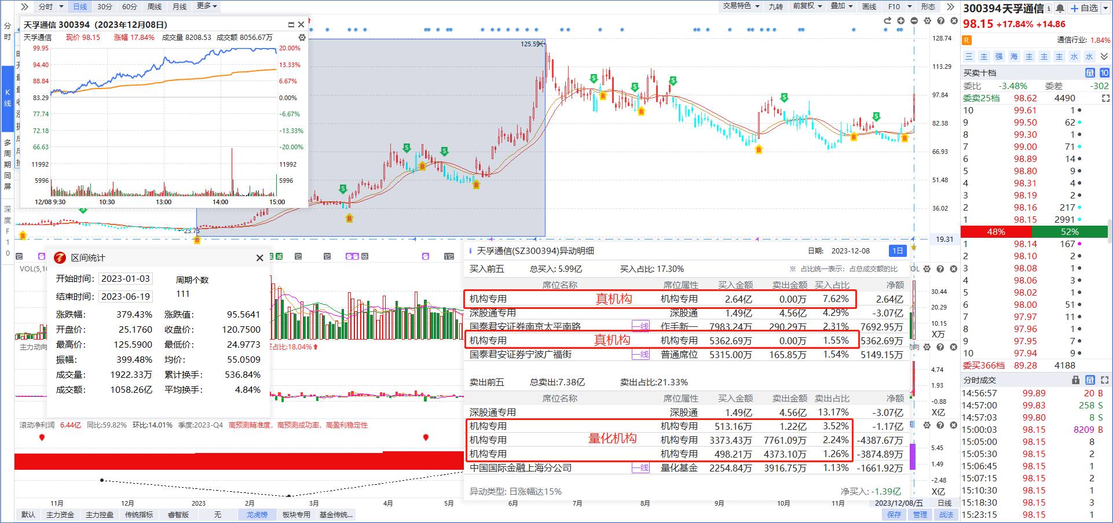Select K线 vertical tab on left sidebar
The image size is (1113, 523).
[8, 98]
